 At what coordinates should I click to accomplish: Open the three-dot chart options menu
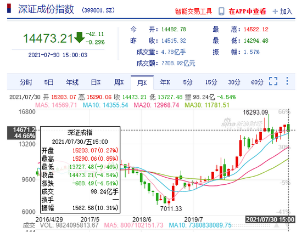tap(287, 81)
